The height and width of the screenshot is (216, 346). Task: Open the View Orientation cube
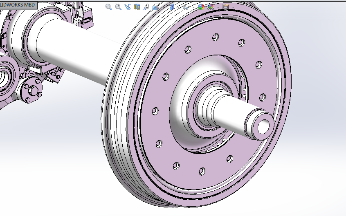pos(156,7)
